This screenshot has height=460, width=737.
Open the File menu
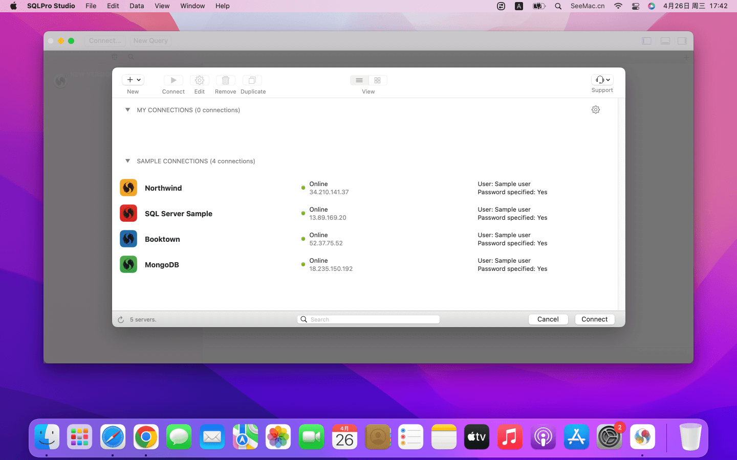tap(91, 6)
